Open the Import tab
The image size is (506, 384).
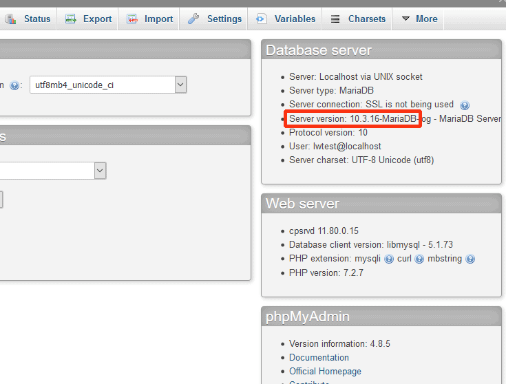pos(149,19)
